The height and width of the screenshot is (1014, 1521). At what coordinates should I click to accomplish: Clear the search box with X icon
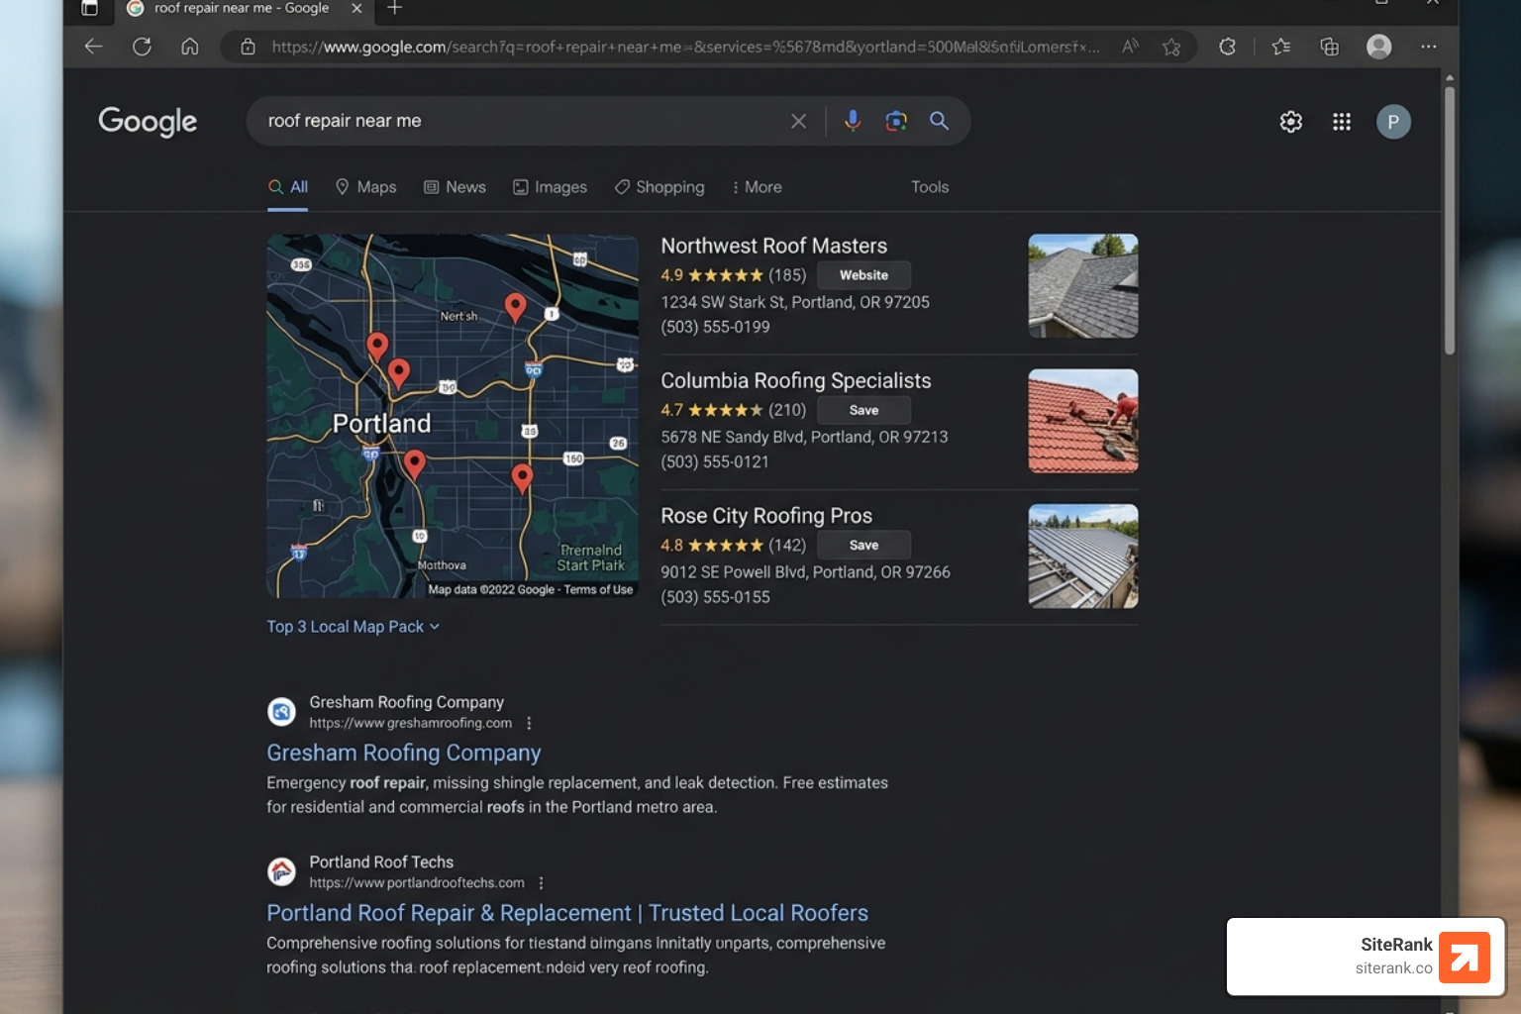[x=798, y=121]
